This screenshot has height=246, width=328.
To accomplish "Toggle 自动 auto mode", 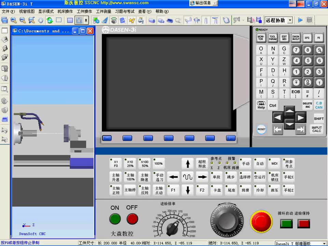I will pos(260,164).
